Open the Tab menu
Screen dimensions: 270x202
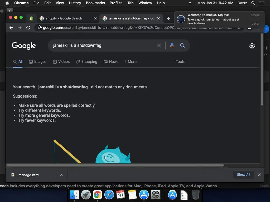tap(130, 3)
